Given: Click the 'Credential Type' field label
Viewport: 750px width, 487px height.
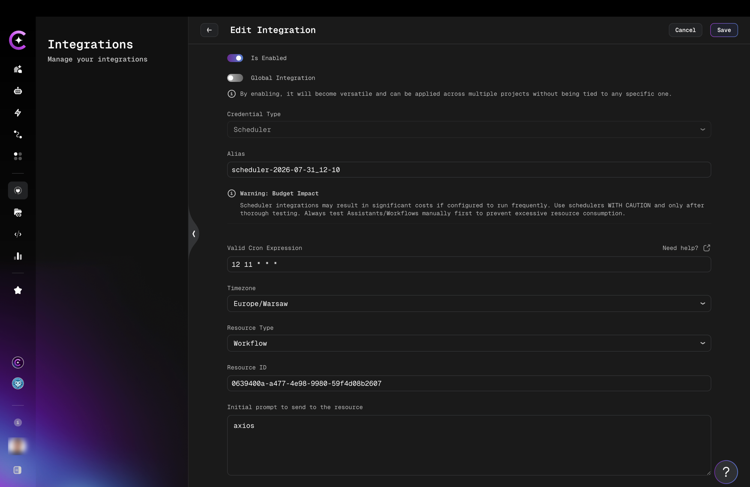Looking at the screenshot, I should point(254,114).
